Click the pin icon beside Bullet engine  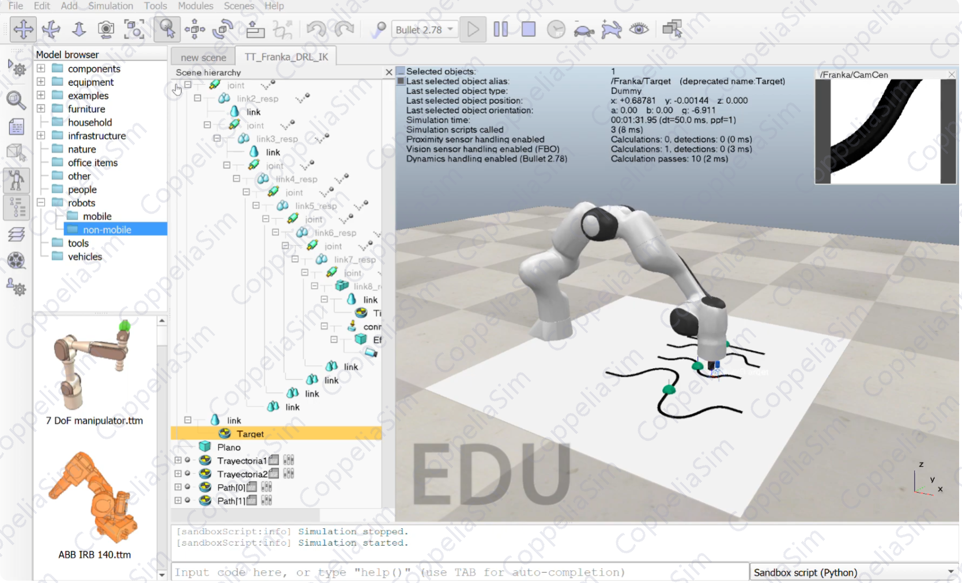(379, 29)
